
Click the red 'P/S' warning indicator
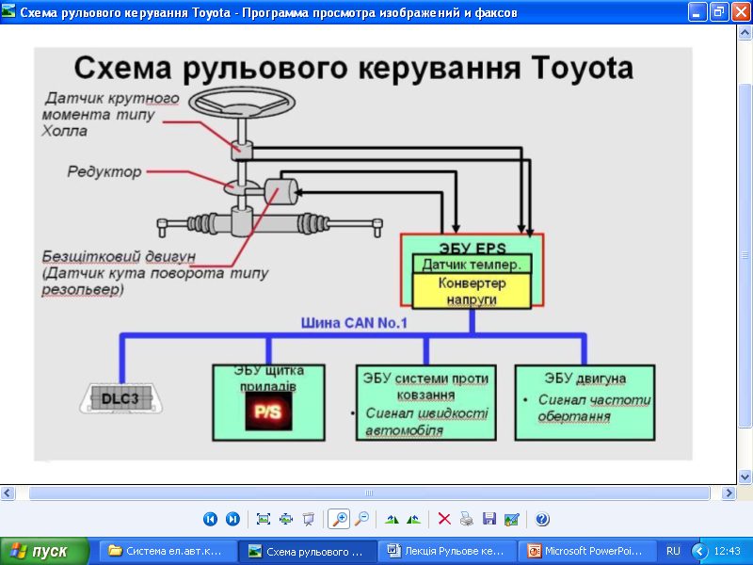[x=268, y=412]
